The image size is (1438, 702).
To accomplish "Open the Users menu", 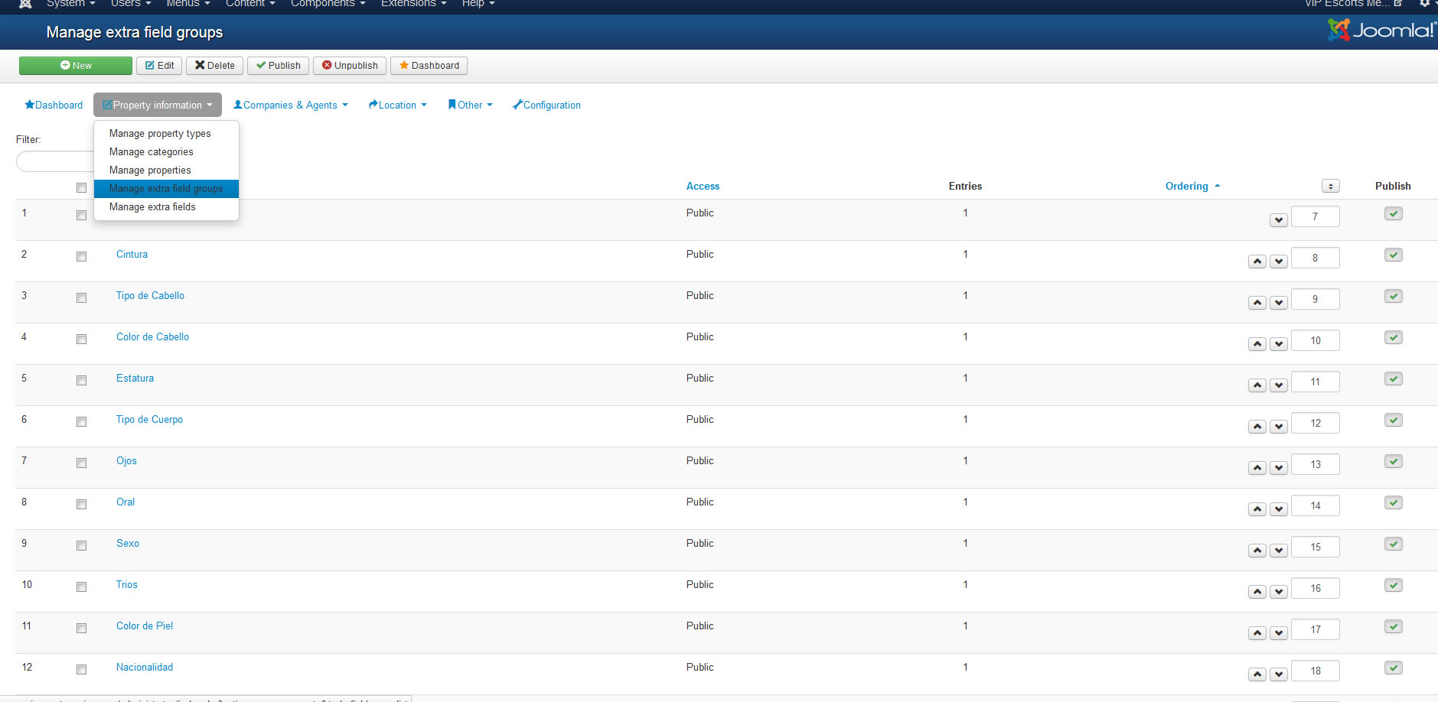I will (x=131, y=4).
